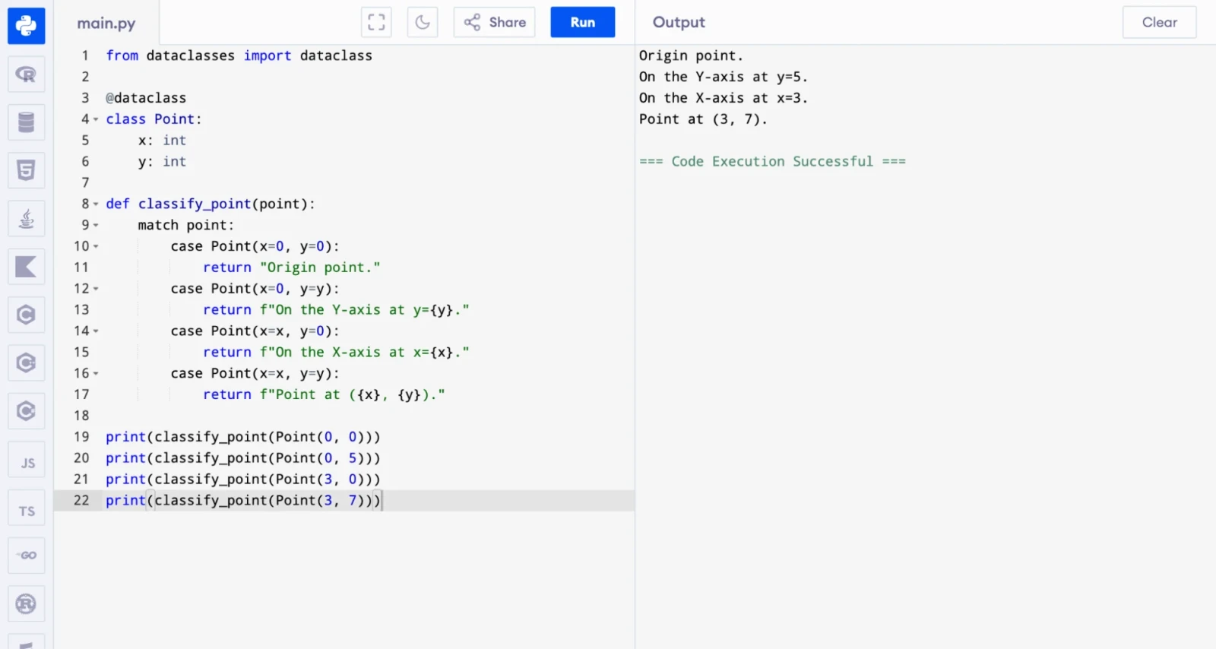This screenshot has height=649, width=1216.
Task: Switch to the Kotlin compiler icon
Action: (x=26, y=267)
